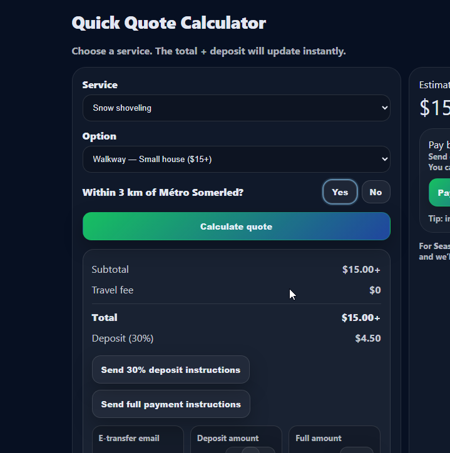
Task: Expand the Option dropdown for Walkway — Small house
Action: 235,159
